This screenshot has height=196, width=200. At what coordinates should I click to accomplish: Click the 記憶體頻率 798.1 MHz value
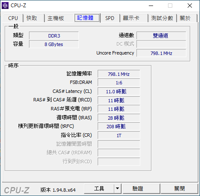(x=119, y=74)
